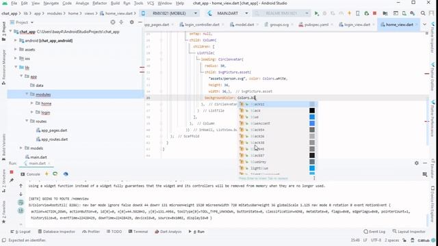Viewport: 438px width, 246px height.
Task: Switch to the model.dart editor tab
Action: (x=244, y=25)
